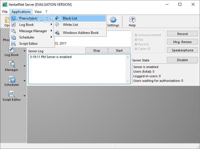Click the White List icon in submenu
Image resolution: width=200 pixels, height=149 pixels.
[x=57, y=25]
